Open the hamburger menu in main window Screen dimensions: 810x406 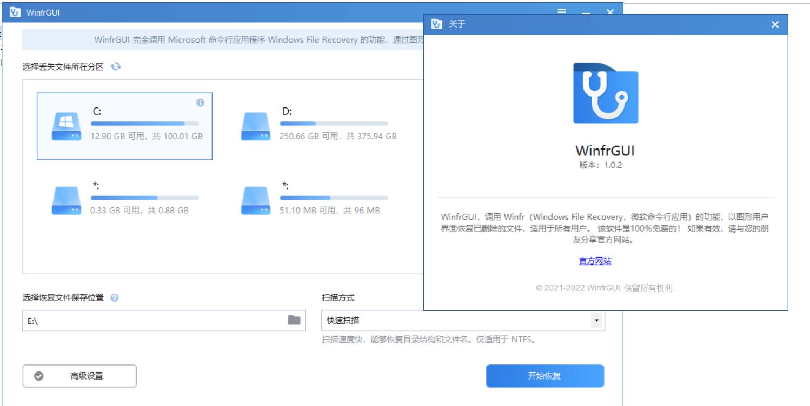[562, 11]
